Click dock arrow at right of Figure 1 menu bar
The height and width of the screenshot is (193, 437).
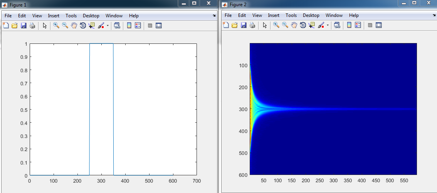point(214,16)
